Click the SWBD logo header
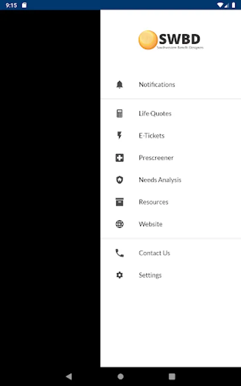Screen dimensions: 241x386 [171, 40]
